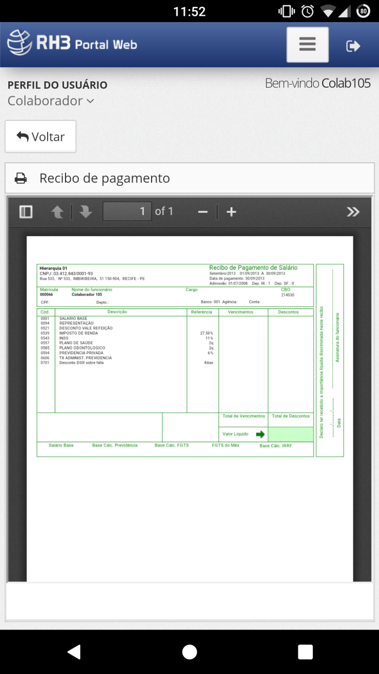Go to previous page in PDF viewer
379x674 pixels.
(57, 212)
